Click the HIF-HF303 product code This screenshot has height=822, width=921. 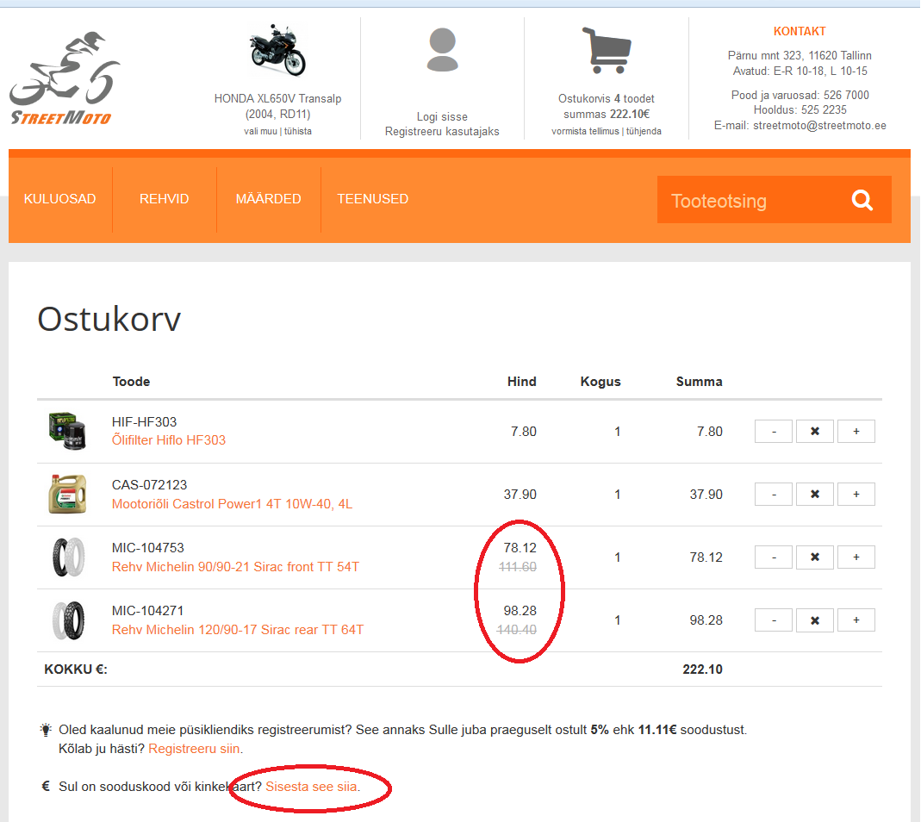coord(144,422)
